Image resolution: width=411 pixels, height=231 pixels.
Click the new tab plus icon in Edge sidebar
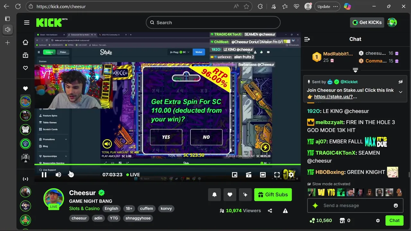[8, 42]
